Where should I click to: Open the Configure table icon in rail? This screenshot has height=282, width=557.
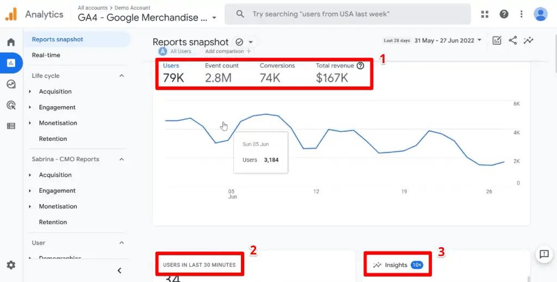11,126
